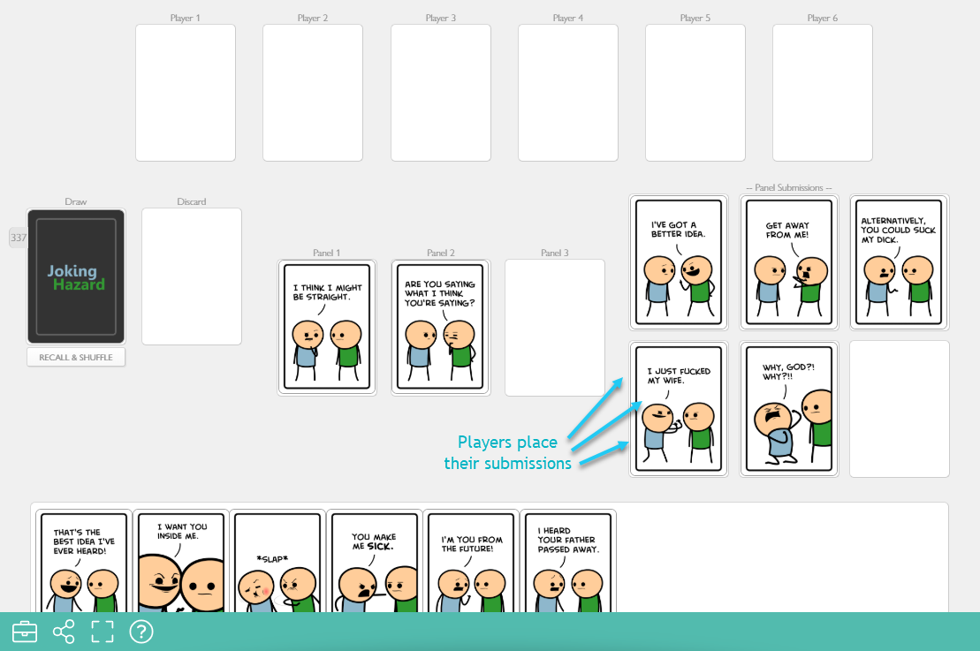The image size is (980, 651).
Task: Click the 'Player 1' label
Action: pos(185,19)
